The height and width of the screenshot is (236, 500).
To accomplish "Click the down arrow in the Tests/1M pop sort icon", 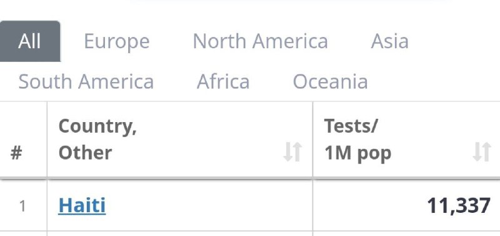I will (x=477, y=152).
